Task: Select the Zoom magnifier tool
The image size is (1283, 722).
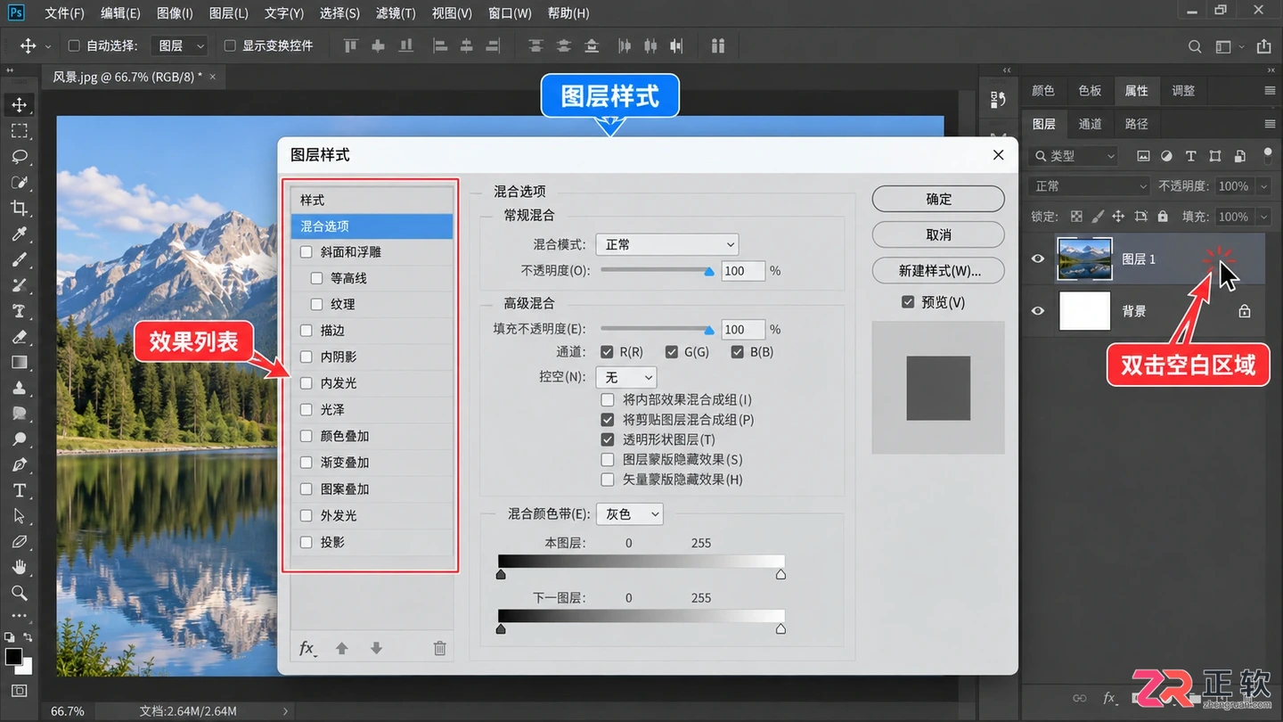Action: (x=19, y=593)
